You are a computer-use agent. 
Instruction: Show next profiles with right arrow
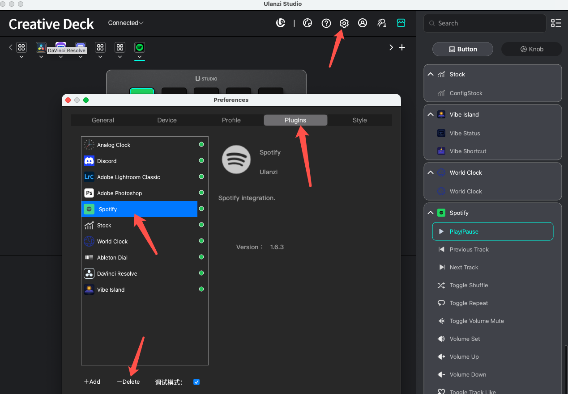[x=391, y=47]
